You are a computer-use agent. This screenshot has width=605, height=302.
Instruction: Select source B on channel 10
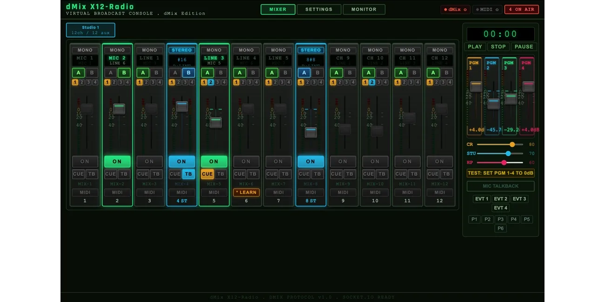click(382, 72)
